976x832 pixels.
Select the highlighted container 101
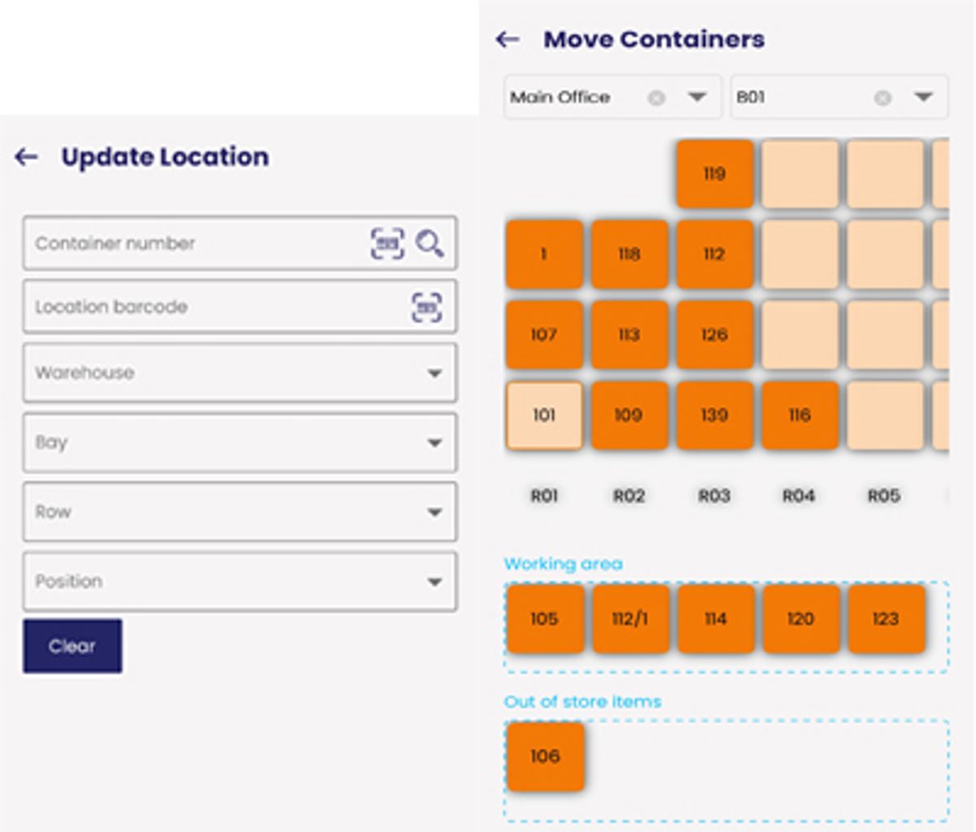(x=544, y=415)
